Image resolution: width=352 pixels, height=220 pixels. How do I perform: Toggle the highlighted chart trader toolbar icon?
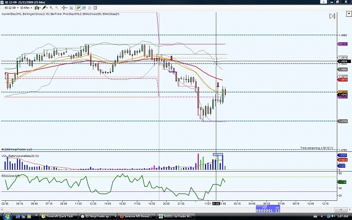pyautogui.click(x=78, y=8)
